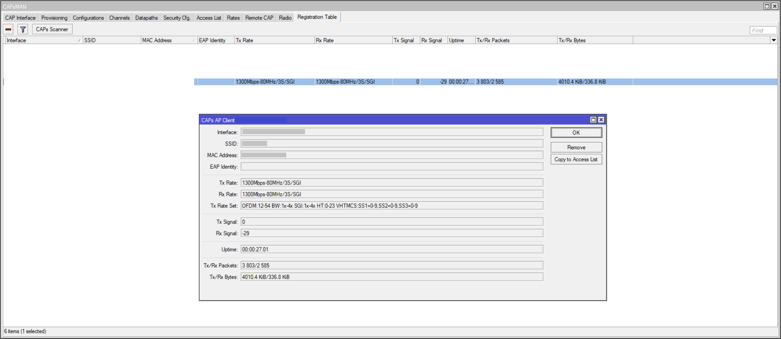Screen dimensions: 781x339
Task: Switch to the Remote CAP tab
Action: tap(259, 18)
